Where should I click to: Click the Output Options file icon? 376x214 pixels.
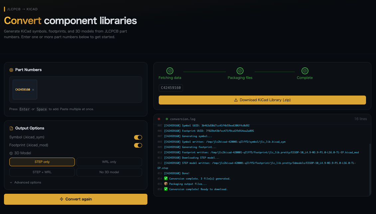11,128
